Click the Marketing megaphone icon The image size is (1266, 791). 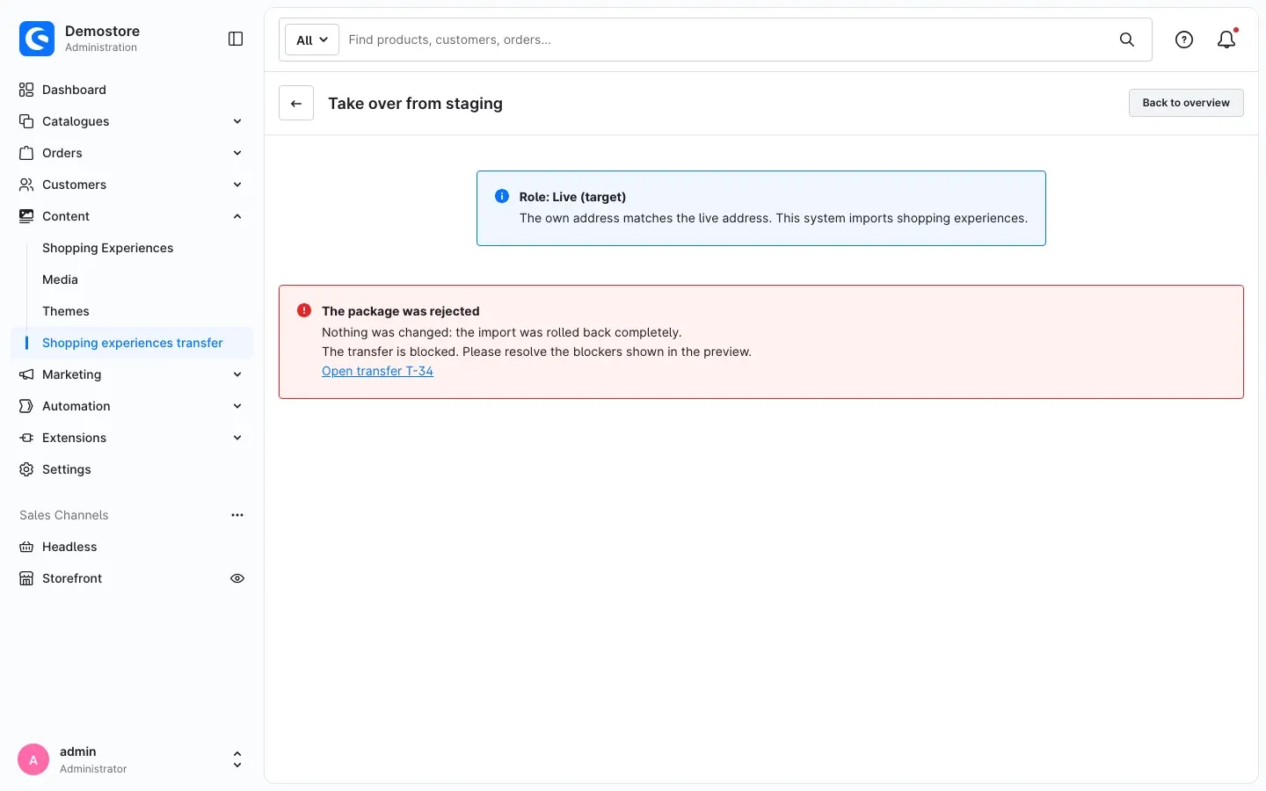26,374
